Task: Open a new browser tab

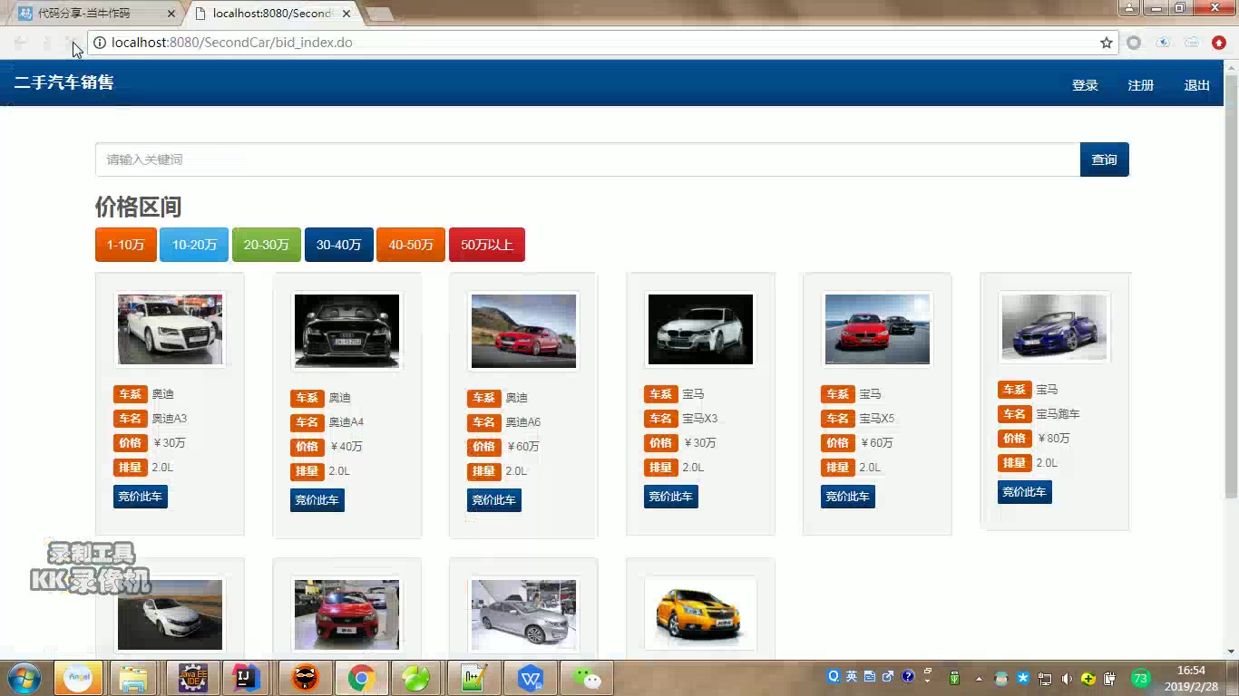Action: (379, 14)
